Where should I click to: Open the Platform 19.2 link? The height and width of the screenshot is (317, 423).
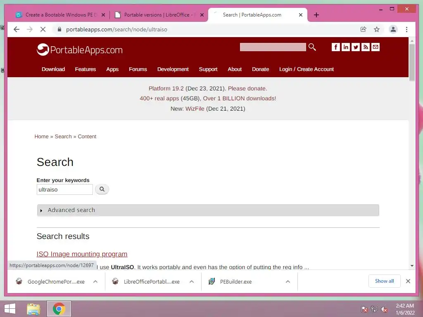click(x=166, y=88)
